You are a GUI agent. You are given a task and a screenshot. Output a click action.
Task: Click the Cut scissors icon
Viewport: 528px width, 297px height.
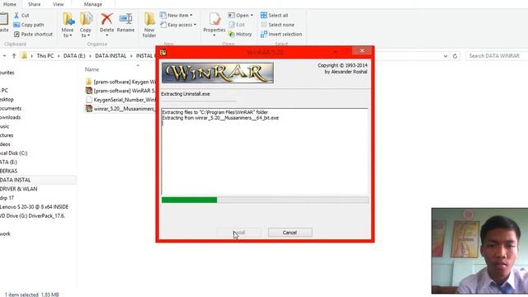click(16, 16)
